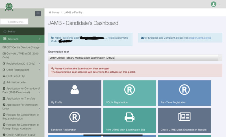Click the key icon in the warning
Image resolution: width=226 pixels, height=137 pixels.
tap(53, 68)
